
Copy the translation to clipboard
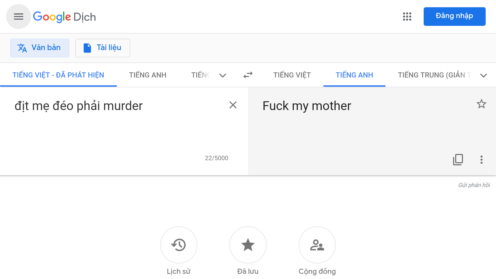click(x=458, y=160)
